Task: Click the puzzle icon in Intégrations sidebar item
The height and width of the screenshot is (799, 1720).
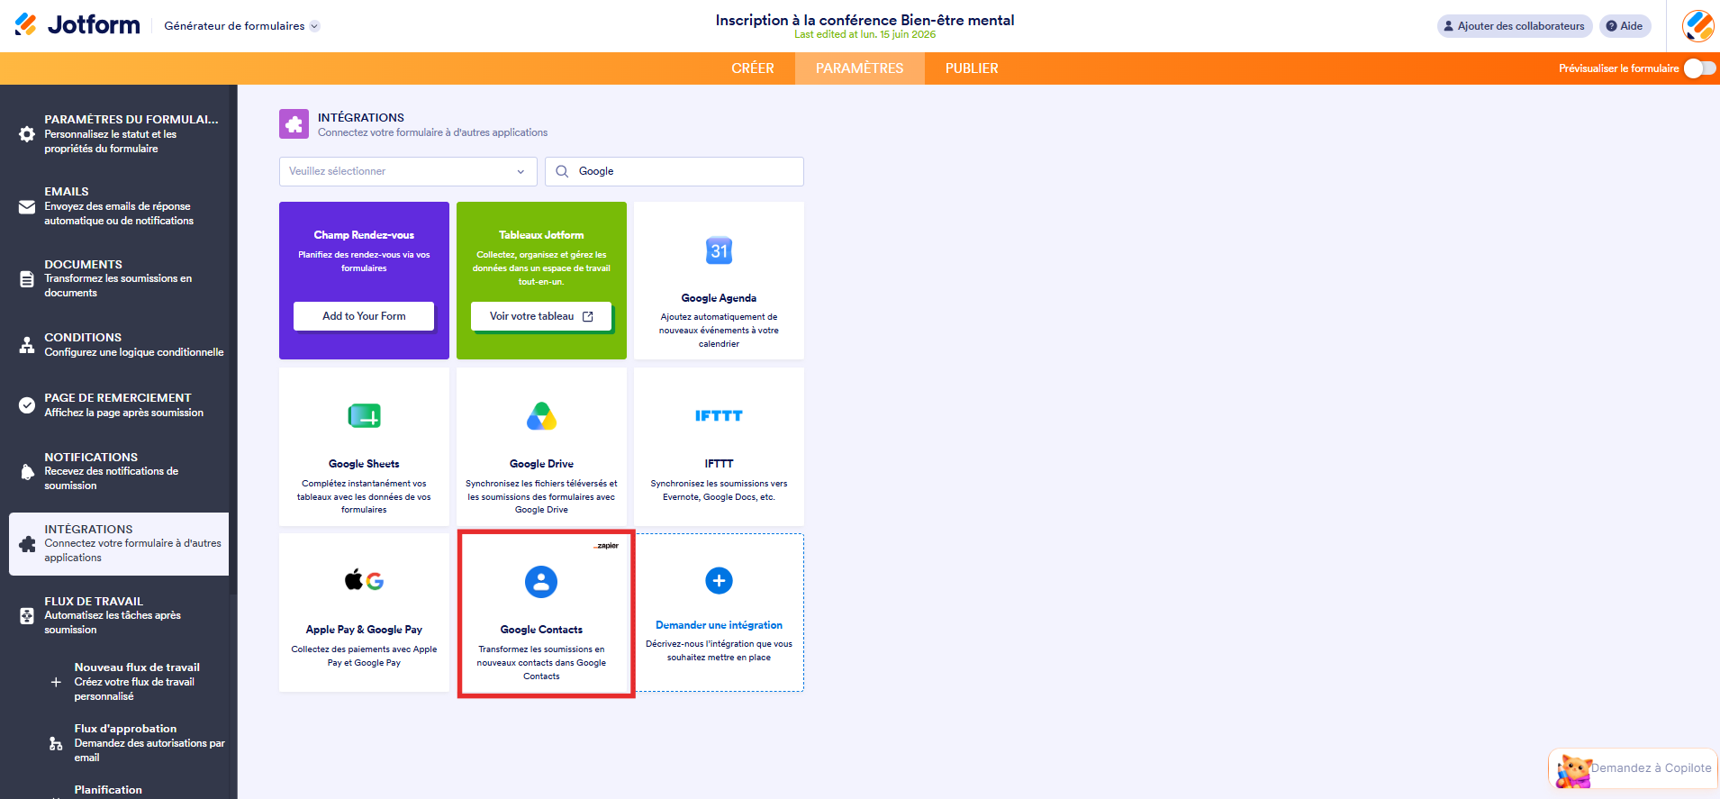Action: 27,544
